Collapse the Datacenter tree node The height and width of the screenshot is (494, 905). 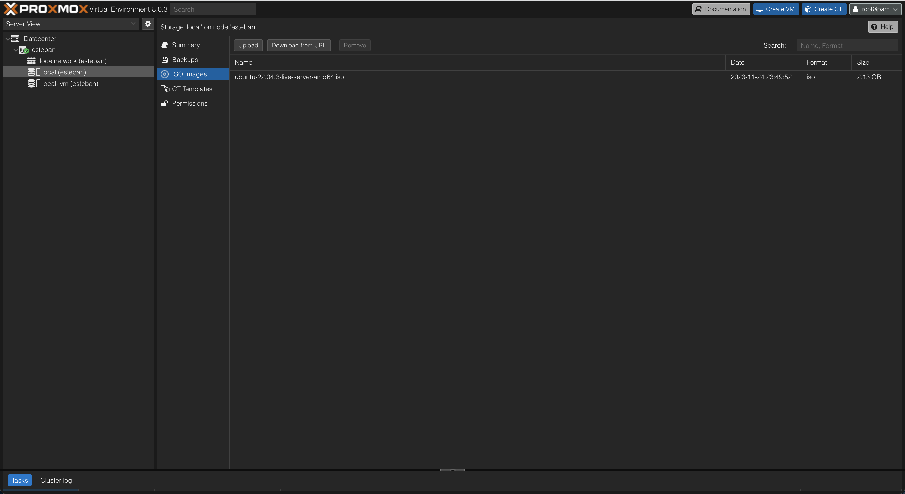coord(8,39)
